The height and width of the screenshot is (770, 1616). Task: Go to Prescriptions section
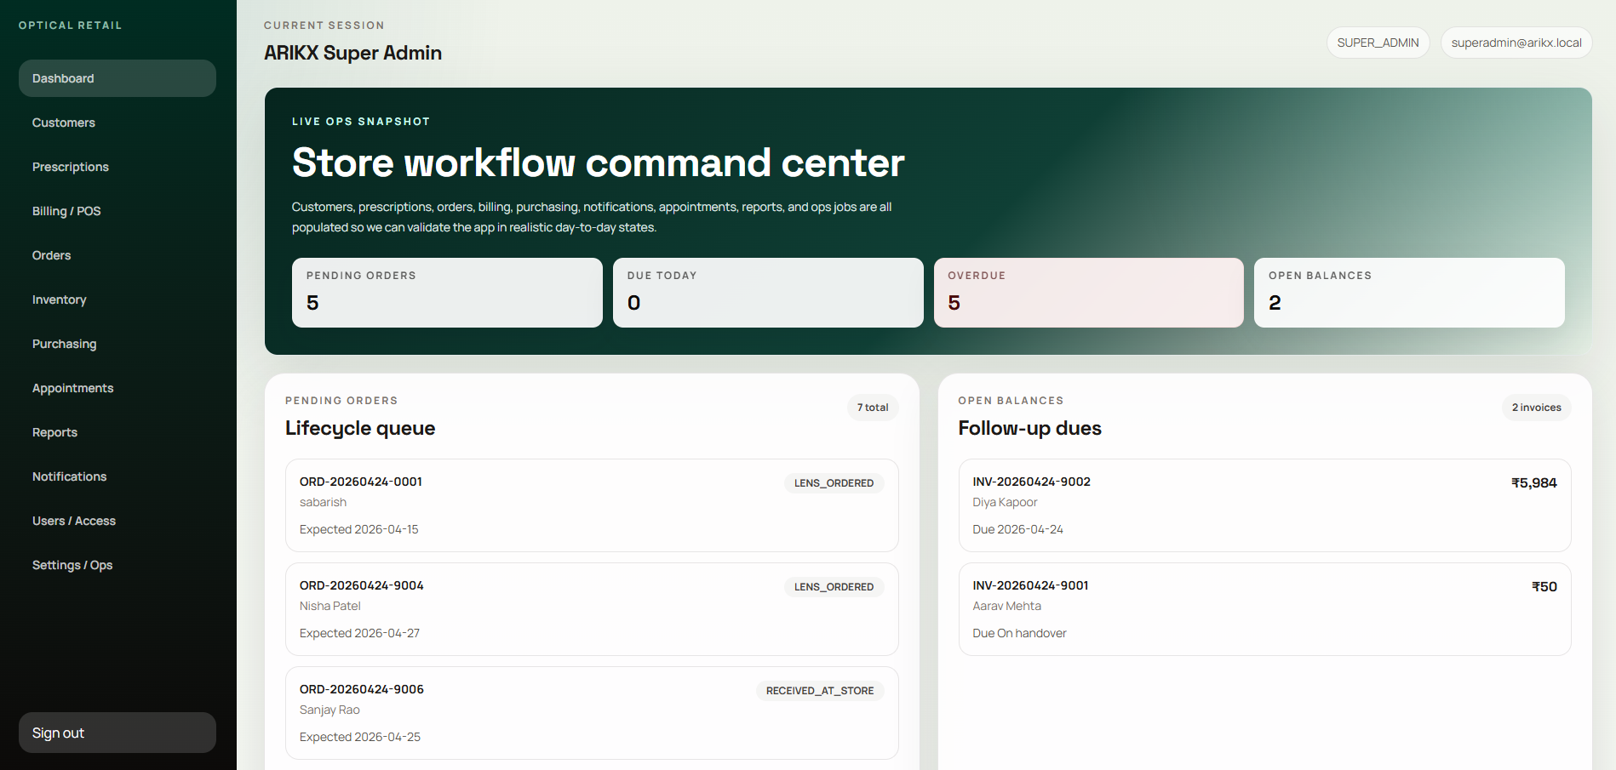point(71,167)
